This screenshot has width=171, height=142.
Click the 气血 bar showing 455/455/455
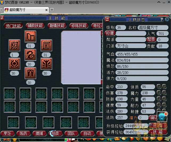(x=142, y=54)
